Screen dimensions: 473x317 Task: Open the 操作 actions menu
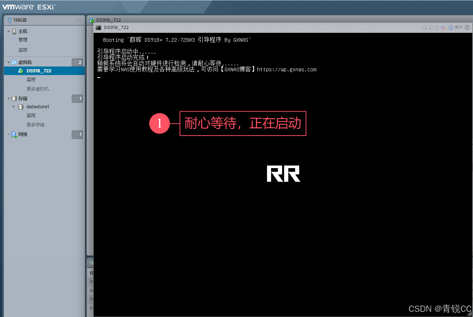click(x=459, y=28)
